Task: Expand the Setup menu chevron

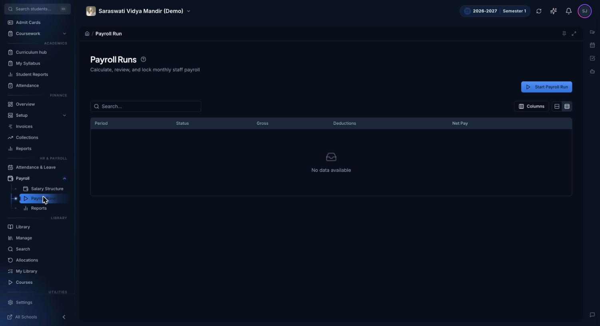Action: 65,116
